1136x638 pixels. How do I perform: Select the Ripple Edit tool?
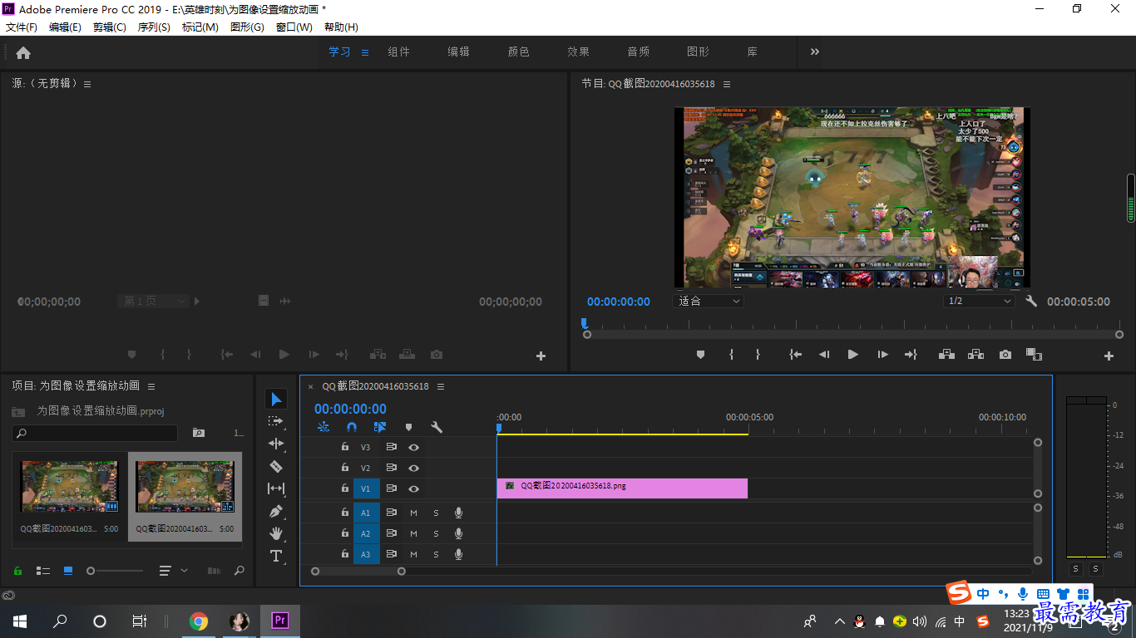click(x=276, y=444)
